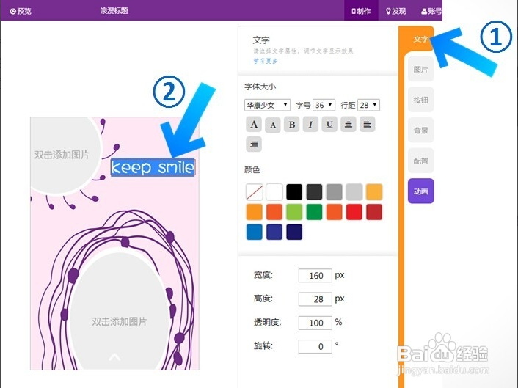Image resolution: width=518 pixels, height=388 pixels.
Task: Select the keep smile text box
Action: point(153,167)
